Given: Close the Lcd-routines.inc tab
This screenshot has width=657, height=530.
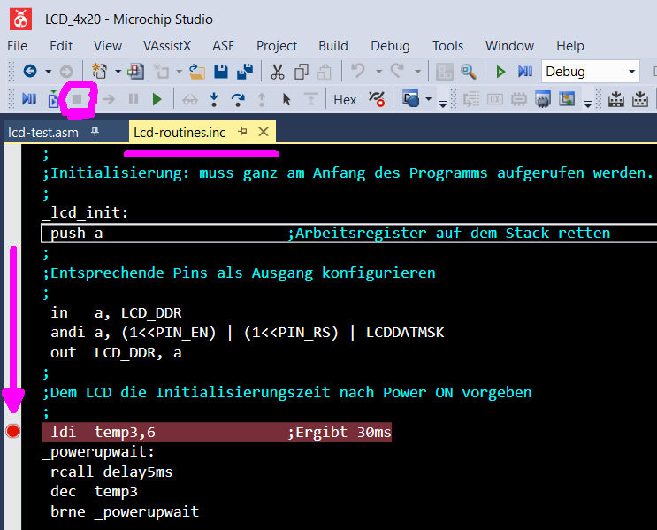Looking at the screenshot, I should [264, 132].
